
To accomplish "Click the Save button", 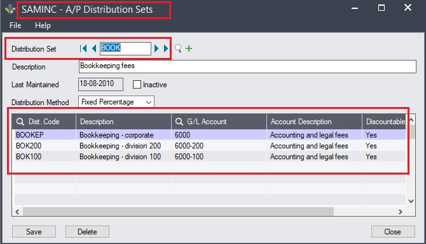I will 34,232.
